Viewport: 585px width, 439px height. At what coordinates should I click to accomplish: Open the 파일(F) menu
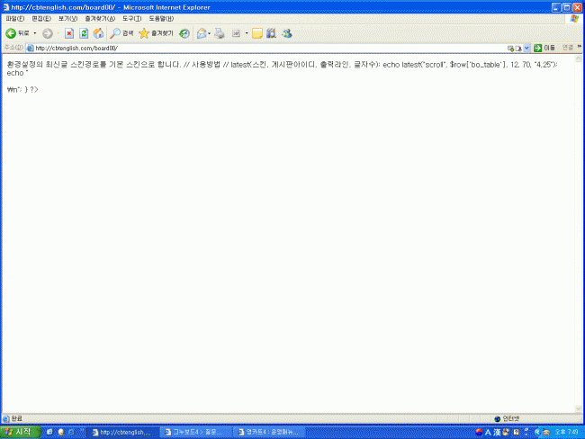[14, 18]
